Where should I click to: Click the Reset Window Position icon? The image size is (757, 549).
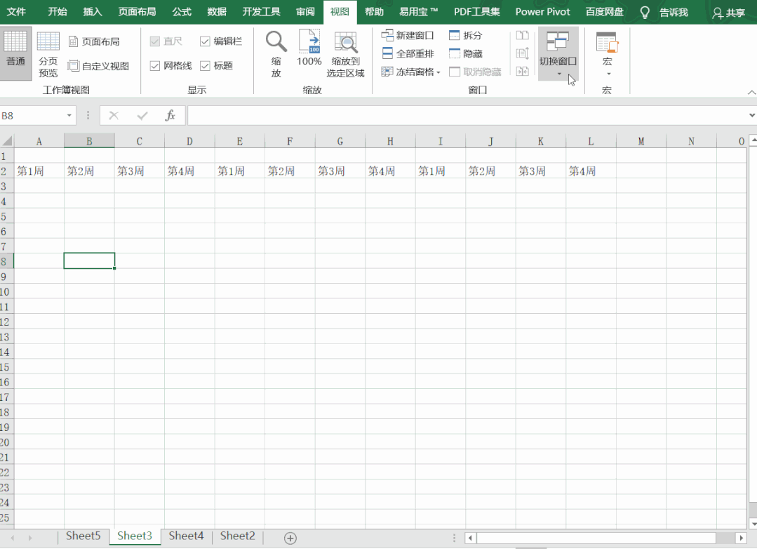click(523, 72)
